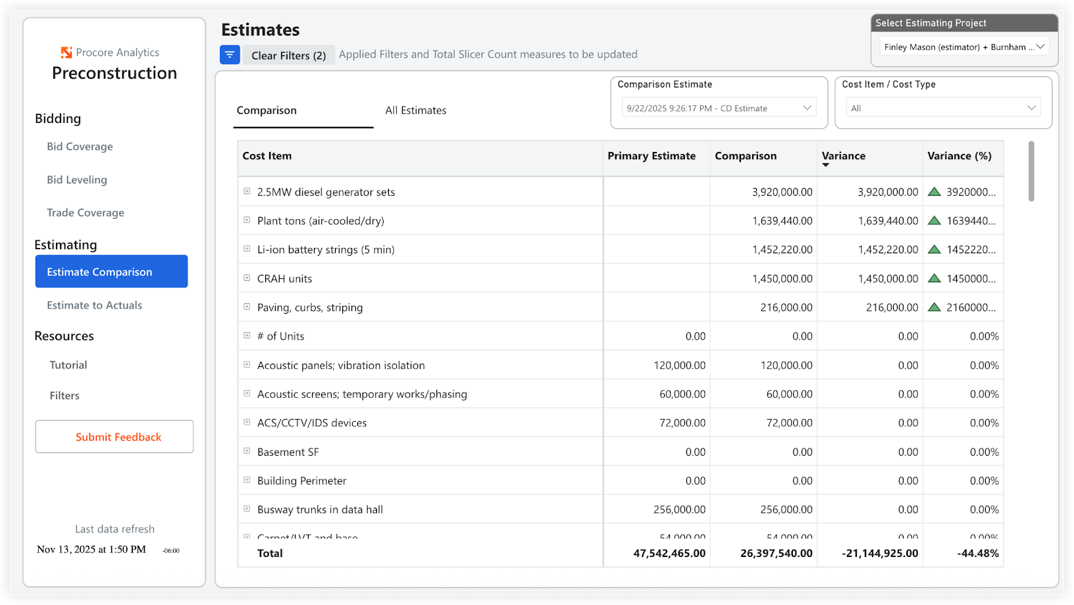Open Bid Leveling from the sidebar
1074x605 pixels.
pyautogui.click(x=76, y=179)
